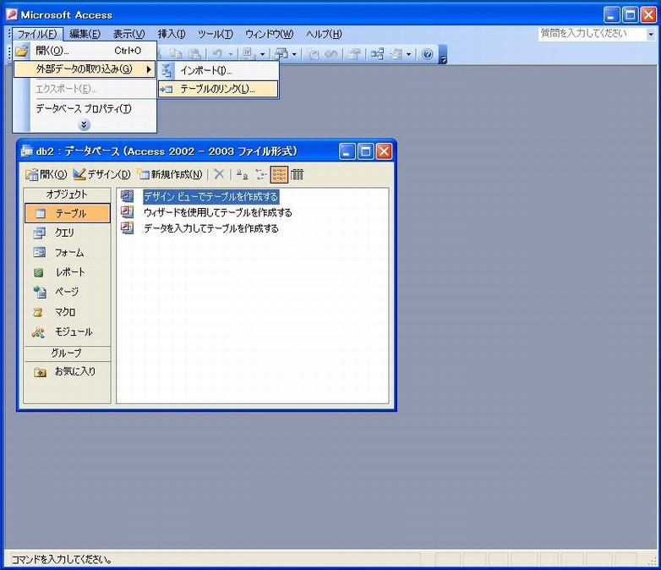Maximize the db2 database window

[365, 151]
